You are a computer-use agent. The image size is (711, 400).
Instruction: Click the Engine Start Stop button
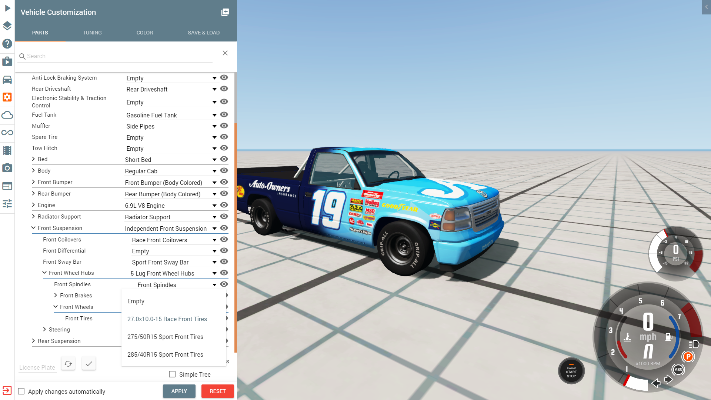pyautogui.click(x=571, y=371)
